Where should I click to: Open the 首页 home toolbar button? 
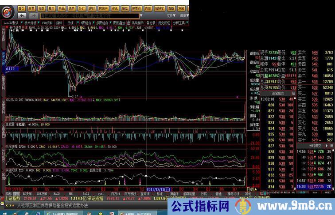pos(22,8)
